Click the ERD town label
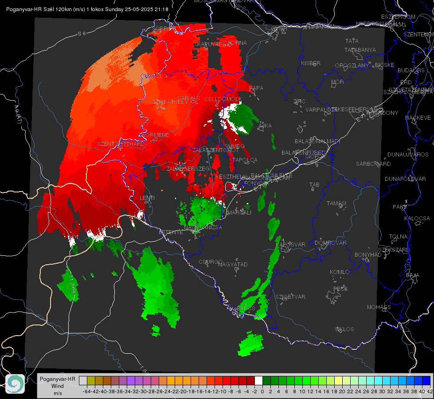 (406, 82)
